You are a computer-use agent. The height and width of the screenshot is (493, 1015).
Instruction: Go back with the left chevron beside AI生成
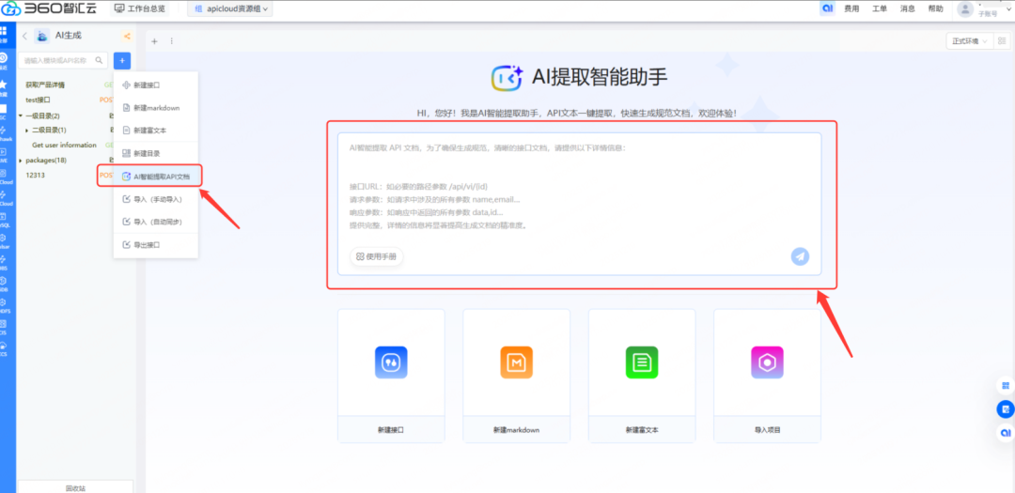(24, 37)
